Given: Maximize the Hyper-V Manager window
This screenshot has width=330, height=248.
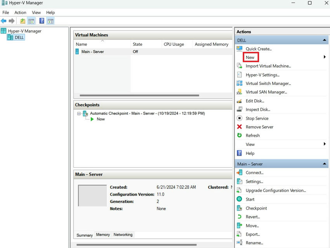Looking at the screenshot, I should [309, 3].
